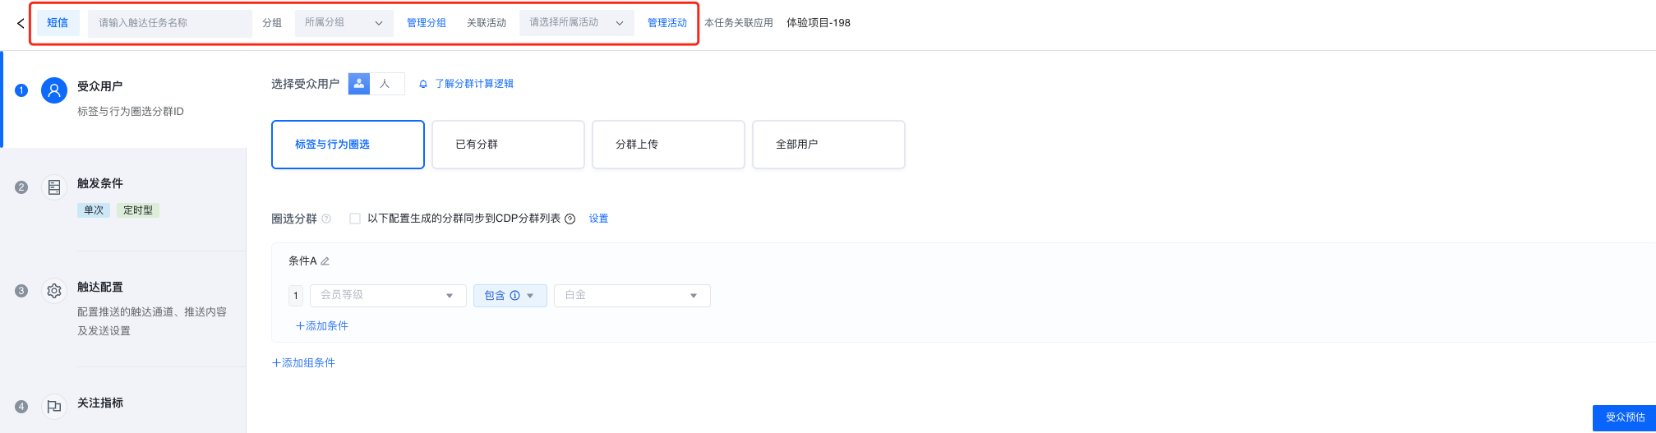Click the question icon after CDP分群列表
This screenshot has height=433, width=1656.
pyautogui.click(x=570, y=219)
